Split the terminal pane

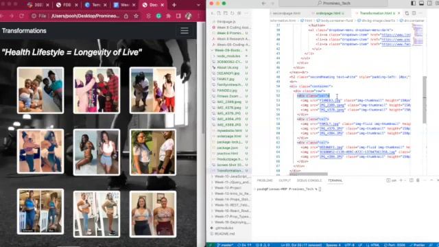[411, 180]
